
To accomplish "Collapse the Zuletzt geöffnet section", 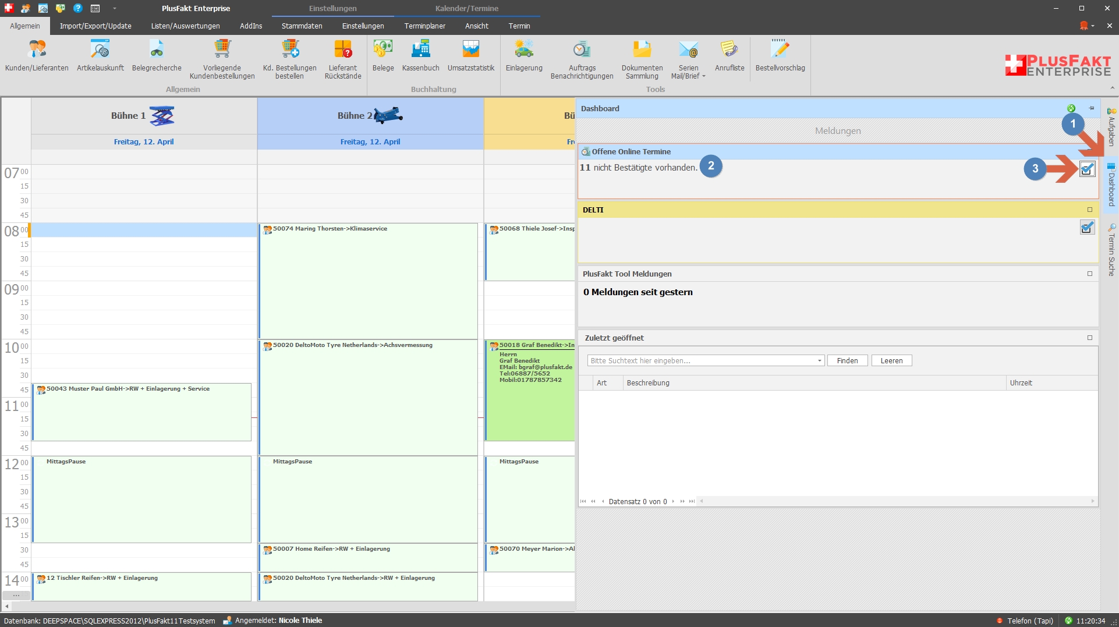I will tap(1090, 338).
